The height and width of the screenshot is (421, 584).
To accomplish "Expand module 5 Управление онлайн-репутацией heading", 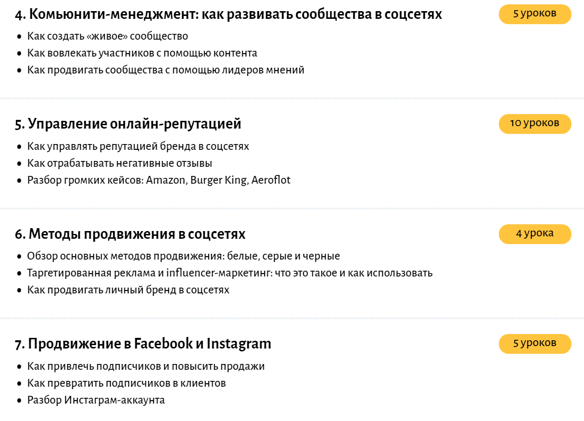I will point(128,124).
